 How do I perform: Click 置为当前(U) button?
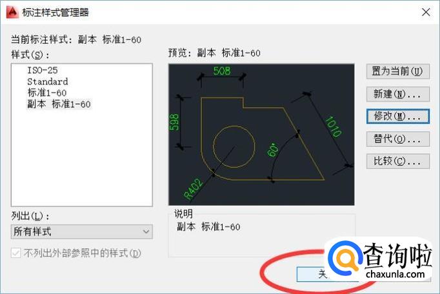click(x=398, y=72)
